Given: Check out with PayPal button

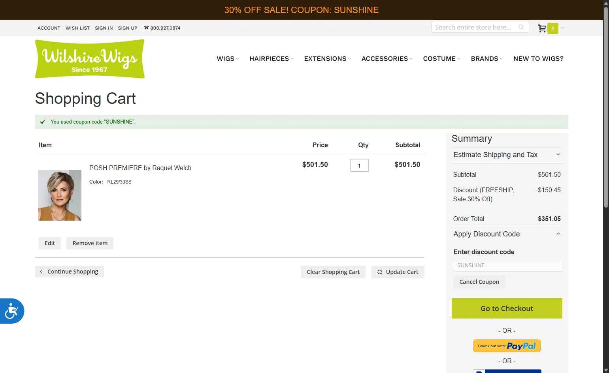Looking at the screenshot, I should (x=507, y=346).
